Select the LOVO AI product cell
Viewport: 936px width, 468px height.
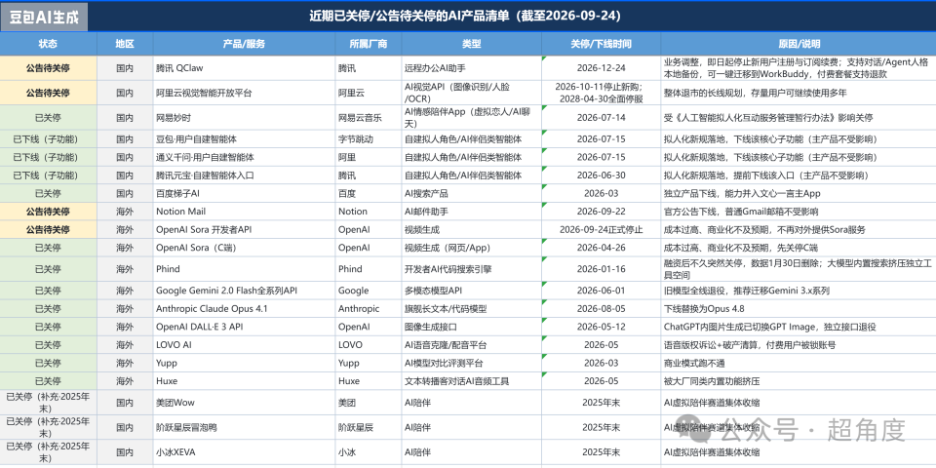pyautogui.click(x=244, y=345)
